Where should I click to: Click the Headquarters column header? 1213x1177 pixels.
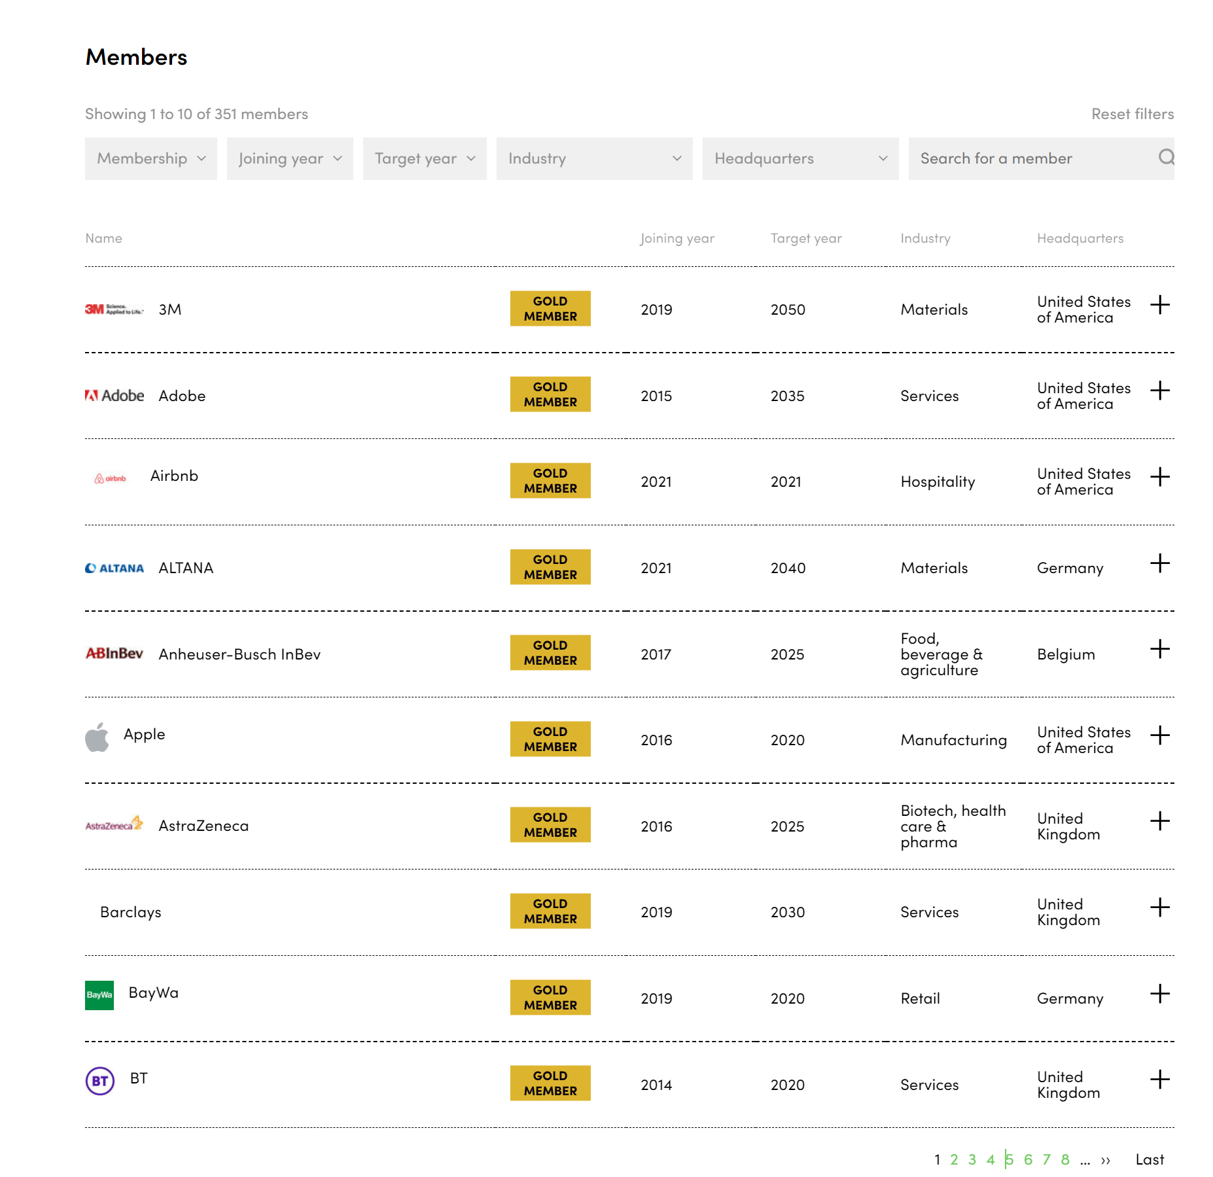pyautogui.click(x=1080, y=238)
